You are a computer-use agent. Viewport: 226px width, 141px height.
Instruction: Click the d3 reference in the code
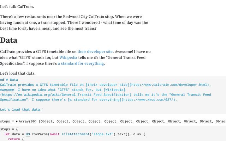(x=28, y=134)
